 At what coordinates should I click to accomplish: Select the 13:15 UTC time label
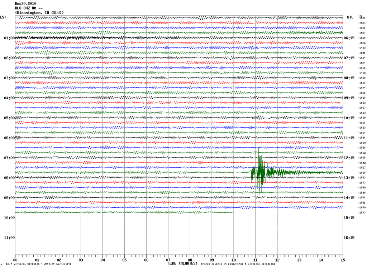tap(349, 178)
